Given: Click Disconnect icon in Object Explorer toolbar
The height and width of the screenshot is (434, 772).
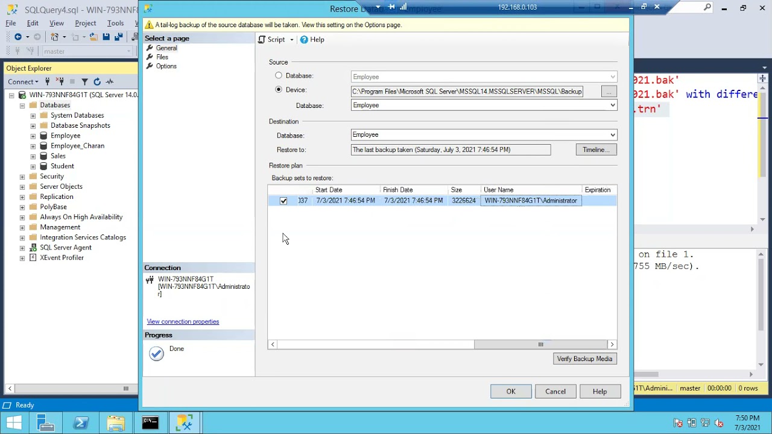Looking at the screenshot, I should (x=60, y=81).
